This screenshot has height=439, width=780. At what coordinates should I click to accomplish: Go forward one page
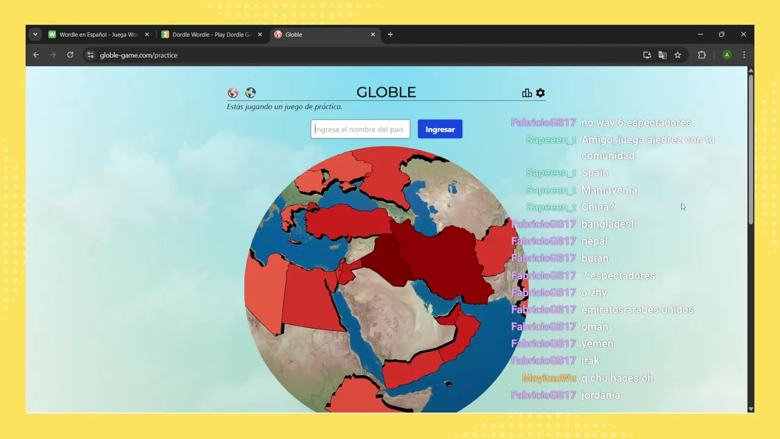click(53, 55)
